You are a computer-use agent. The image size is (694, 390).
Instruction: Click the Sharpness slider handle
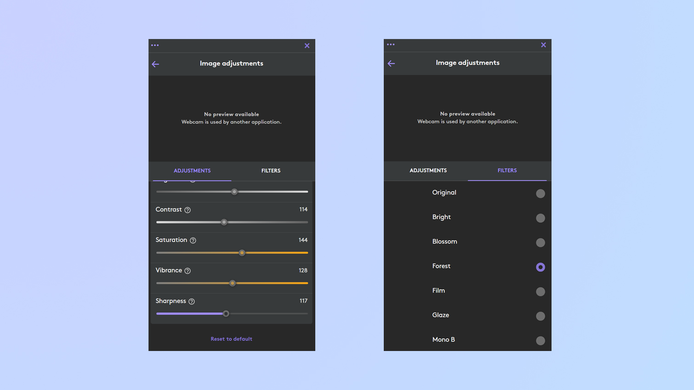(x=226, y=314)
